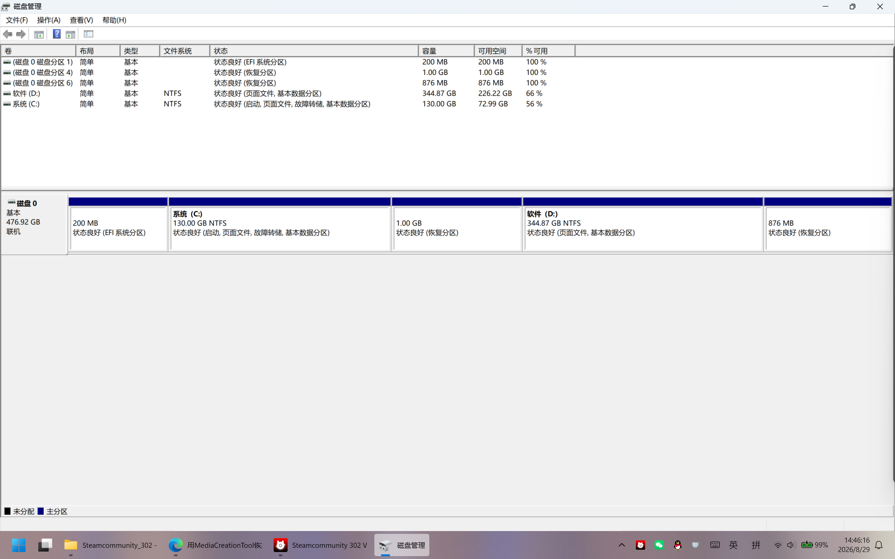Switch to Edge MediaCreationTool browser window
The height and width of the screenshot is (559, 895).
coord(216,545)
